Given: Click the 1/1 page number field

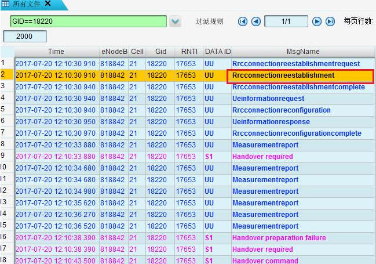Looking at the screenshot, I should pyautogui.click(x=286, y=21).
